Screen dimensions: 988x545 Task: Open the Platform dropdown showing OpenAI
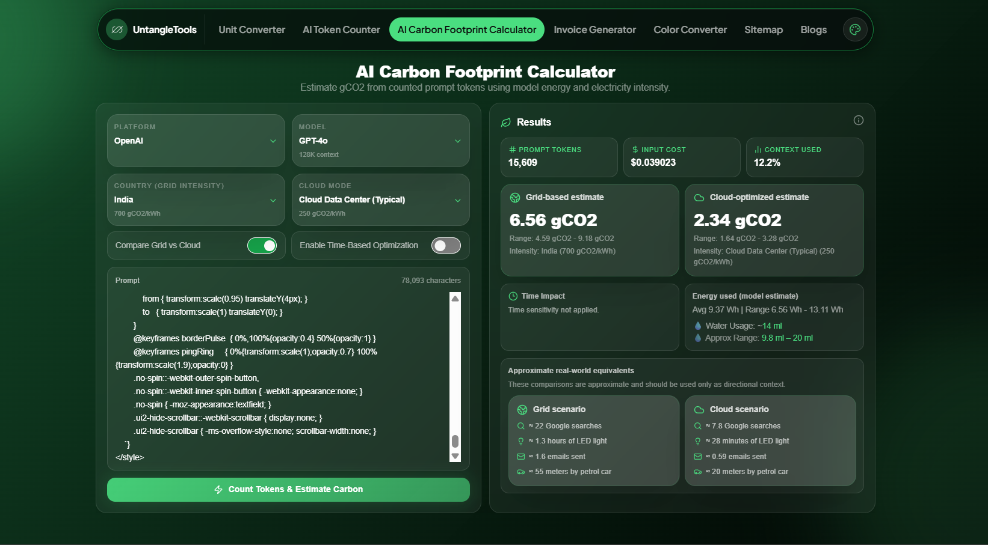(196, 141)
